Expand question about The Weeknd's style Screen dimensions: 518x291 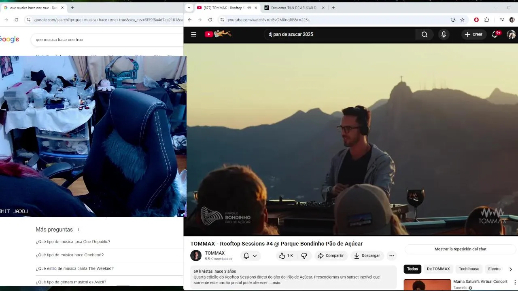pyautogui.click(x=74, y=268)
